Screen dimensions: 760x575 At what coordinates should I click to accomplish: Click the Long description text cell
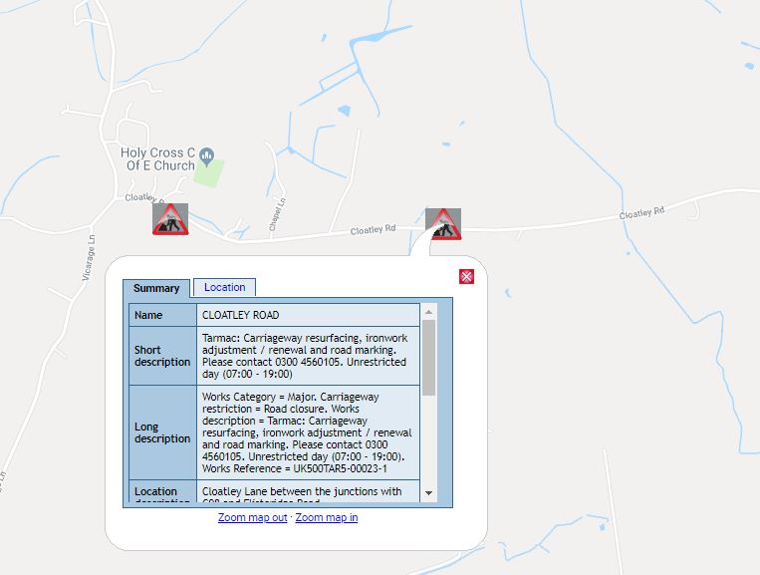[308, 432]
